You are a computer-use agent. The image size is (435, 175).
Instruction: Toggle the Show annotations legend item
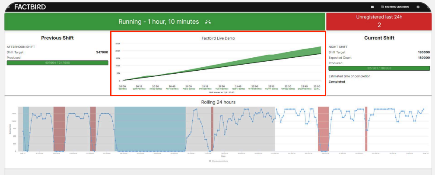pos(218,161)
